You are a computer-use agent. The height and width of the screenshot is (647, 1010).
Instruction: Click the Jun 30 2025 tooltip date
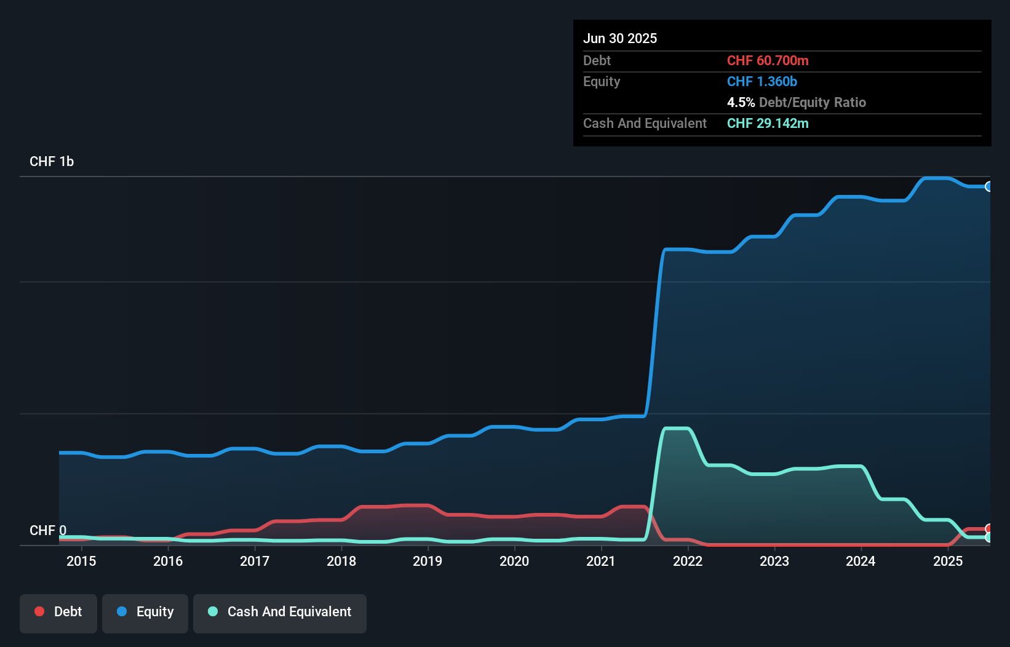pyautogui.click(x=620, y=38)
